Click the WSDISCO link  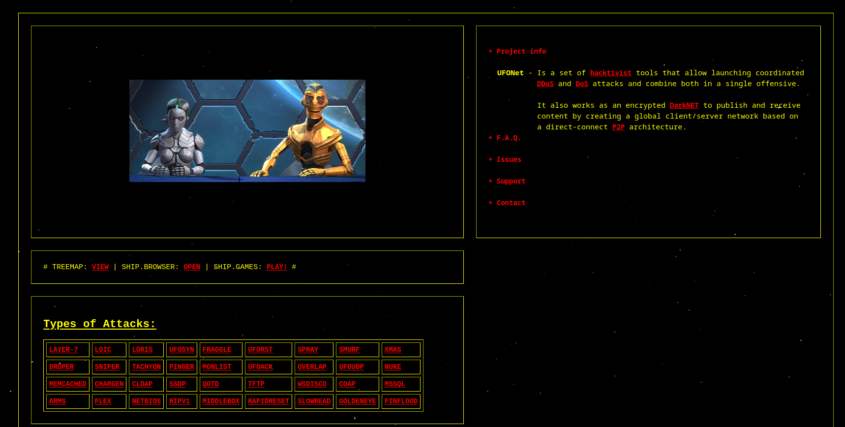[x=312, y=384]
